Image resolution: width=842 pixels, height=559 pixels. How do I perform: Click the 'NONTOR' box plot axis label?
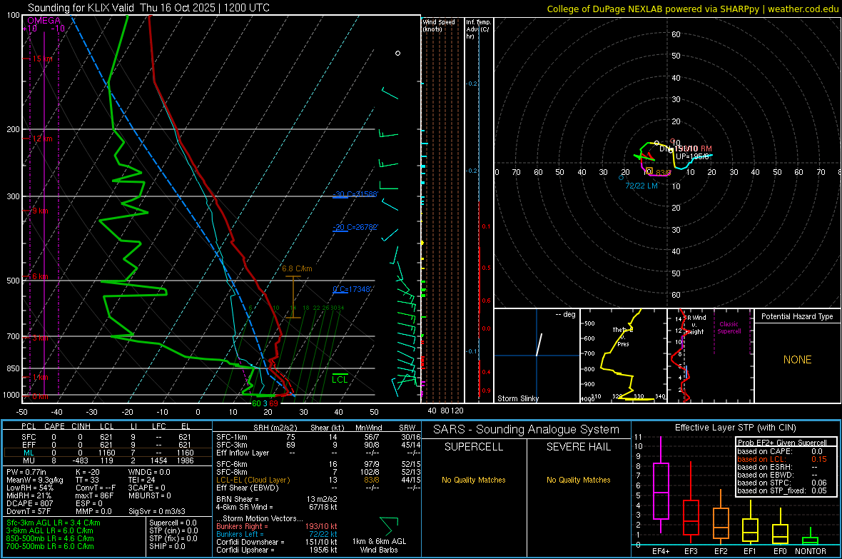pos(811,551)
